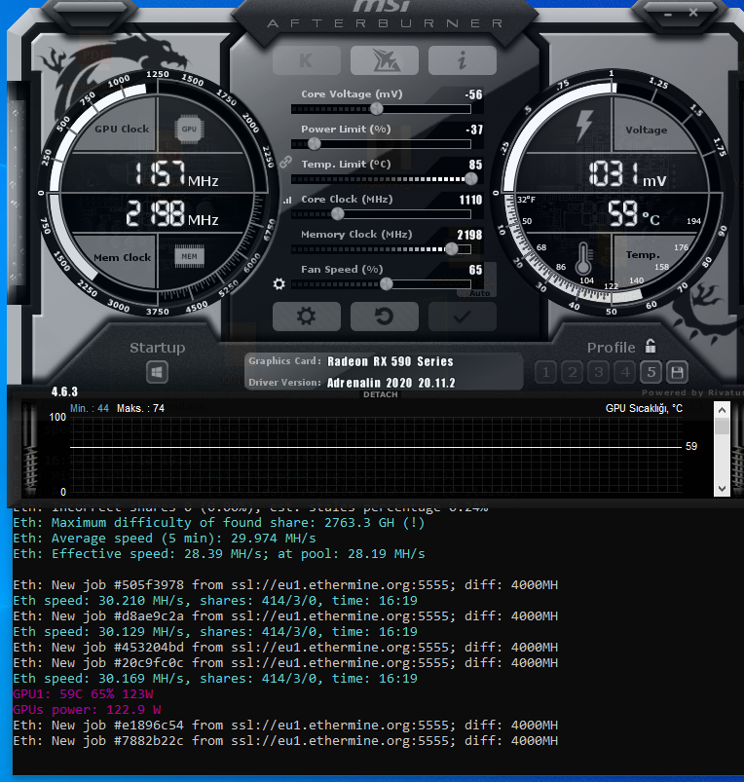
Task: Open fan speed settings gear icon
Action: click(279, 283)
